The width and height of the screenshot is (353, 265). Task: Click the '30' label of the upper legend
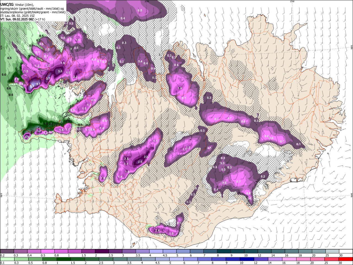pyautogui.click(x=340, y=255)
